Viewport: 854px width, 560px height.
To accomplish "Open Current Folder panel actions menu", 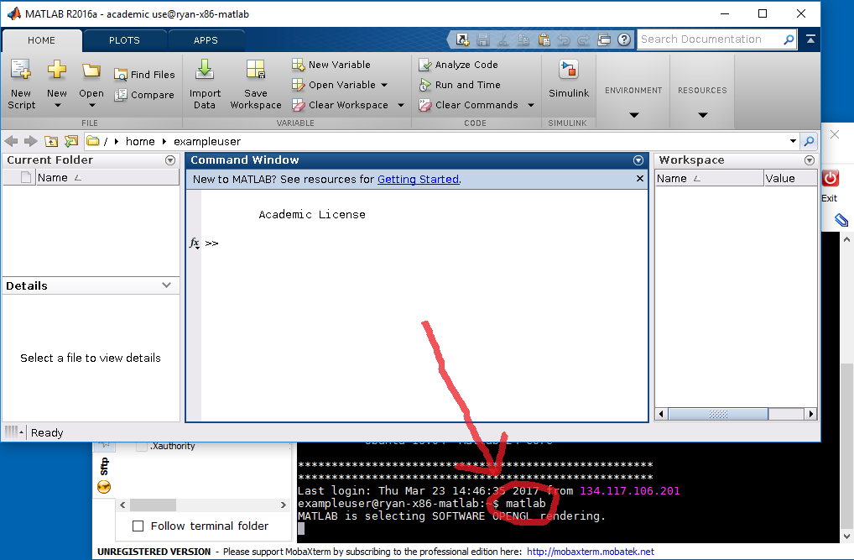I will (x=170, y=160).
